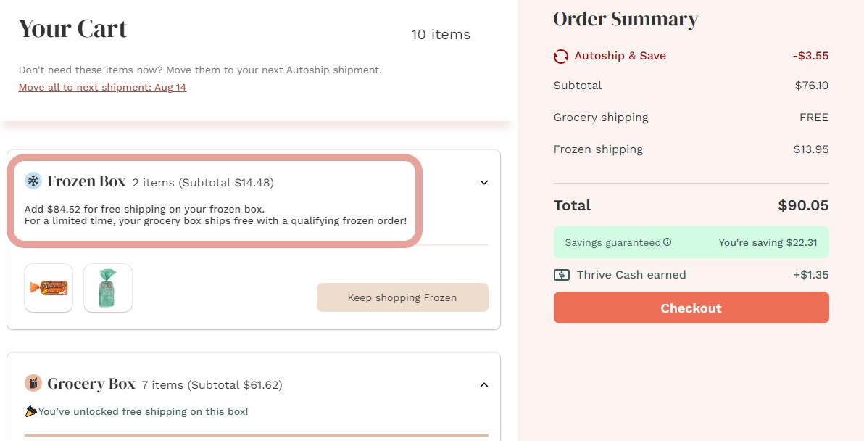Open the green bag product thumbnail
The height and width of the screenshot is (441, 864).
(108, 288)
